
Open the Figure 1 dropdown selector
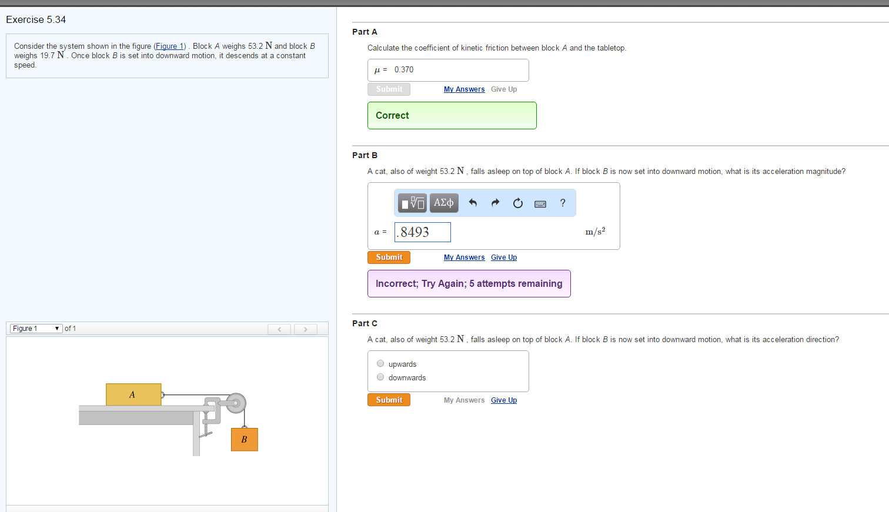tap(36, 329)
